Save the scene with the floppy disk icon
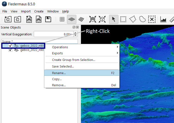Image resolution: width=174 pixels, height=123 pixels. [x=48, y=19]
